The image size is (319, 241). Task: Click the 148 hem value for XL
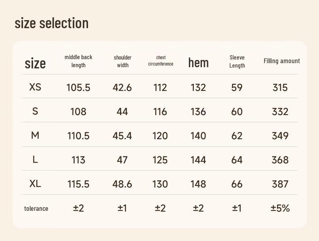(198, 184)
